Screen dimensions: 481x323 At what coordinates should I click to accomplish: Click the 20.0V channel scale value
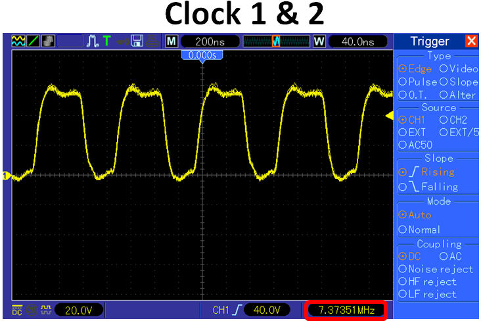pos(79,310)
